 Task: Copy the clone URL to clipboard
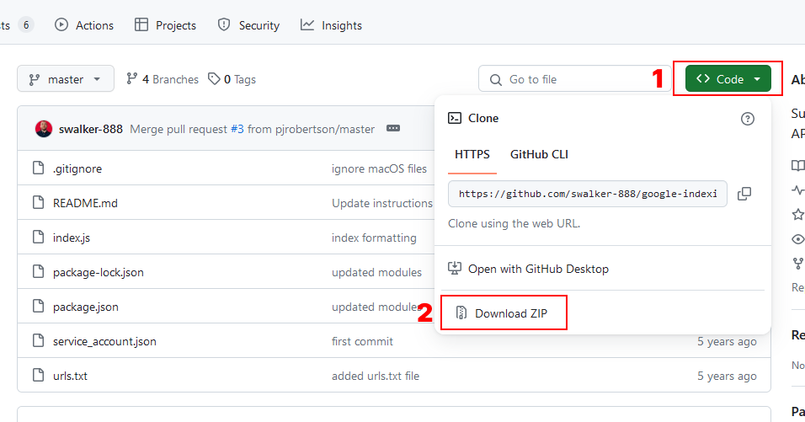pos(744,194)
